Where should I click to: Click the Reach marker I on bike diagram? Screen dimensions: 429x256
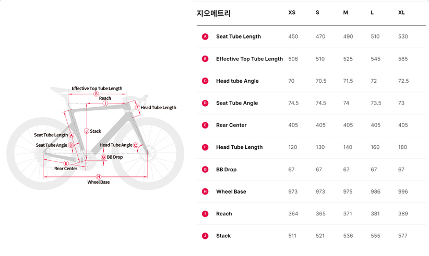(x=105, y=103)
